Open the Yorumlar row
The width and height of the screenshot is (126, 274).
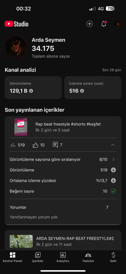63,208
